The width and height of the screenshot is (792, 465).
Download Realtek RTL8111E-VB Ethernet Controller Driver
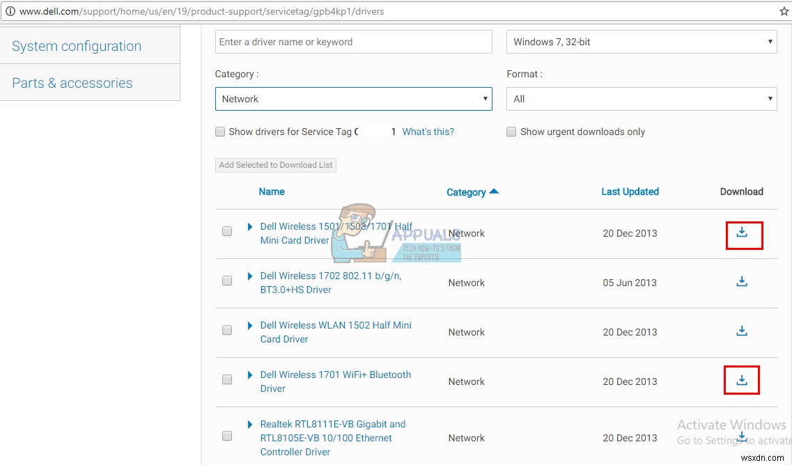741,437
